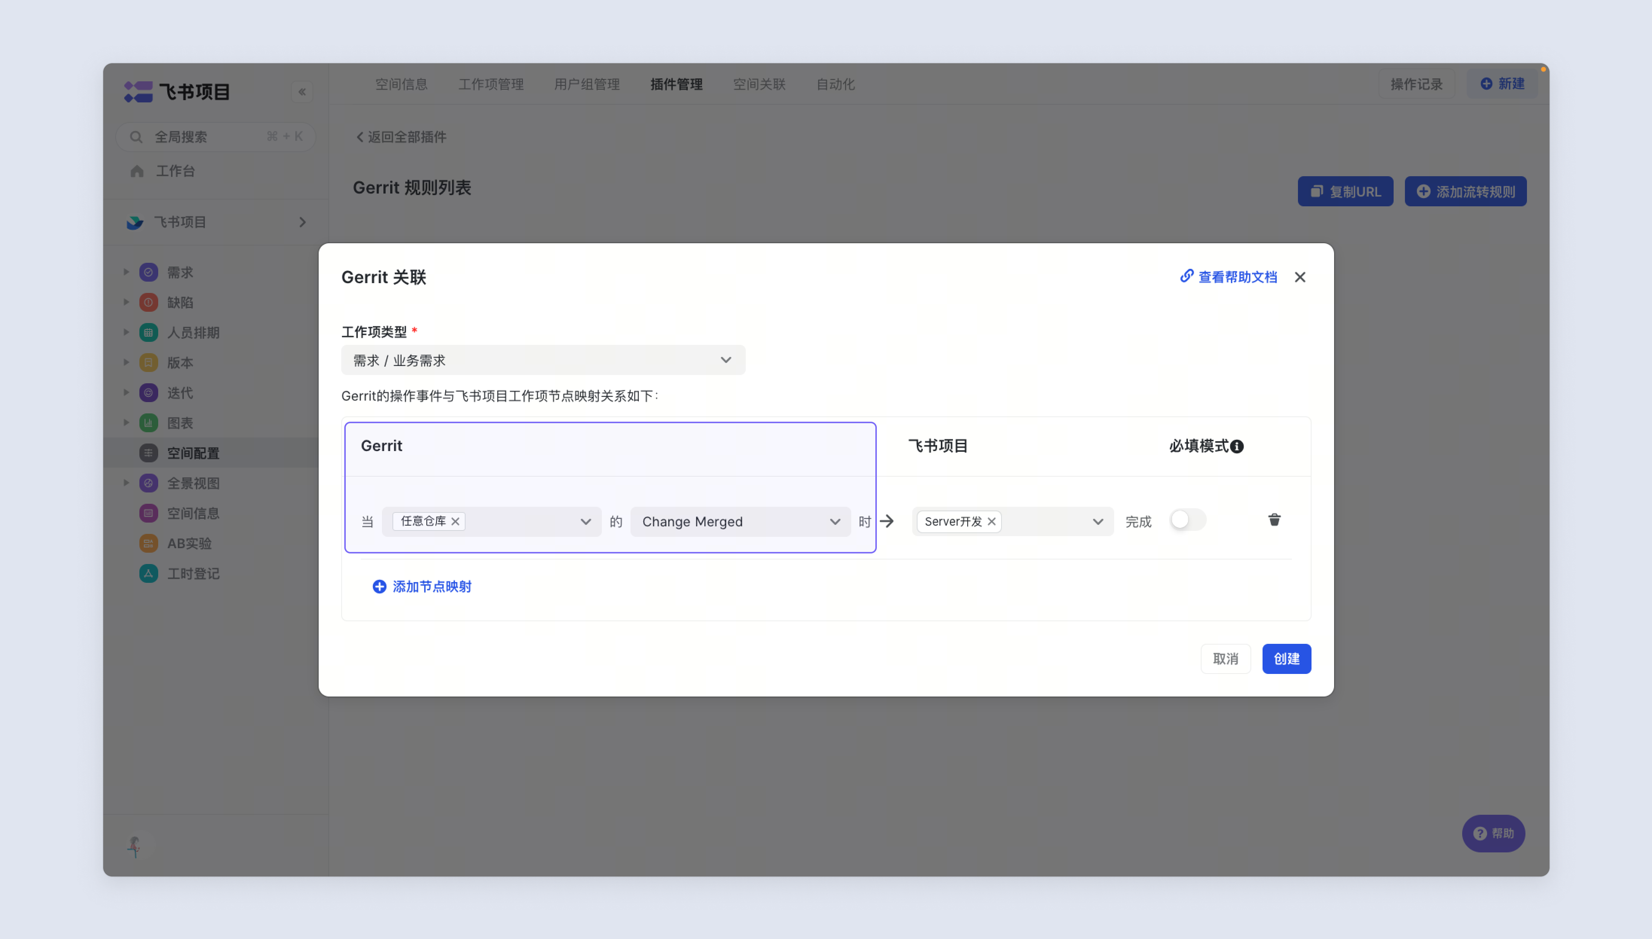Expand the 飞书项目 space switcher
Viewport: 1652px width, 939px height.
302,223
